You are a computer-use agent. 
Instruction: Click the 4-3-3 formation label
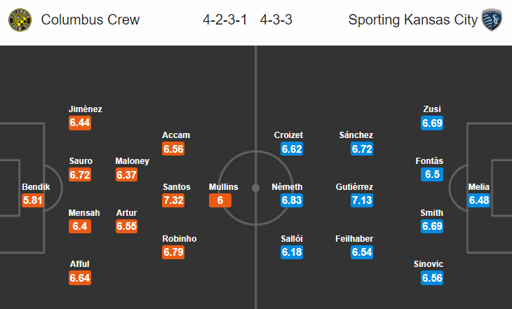click(276, 20)
